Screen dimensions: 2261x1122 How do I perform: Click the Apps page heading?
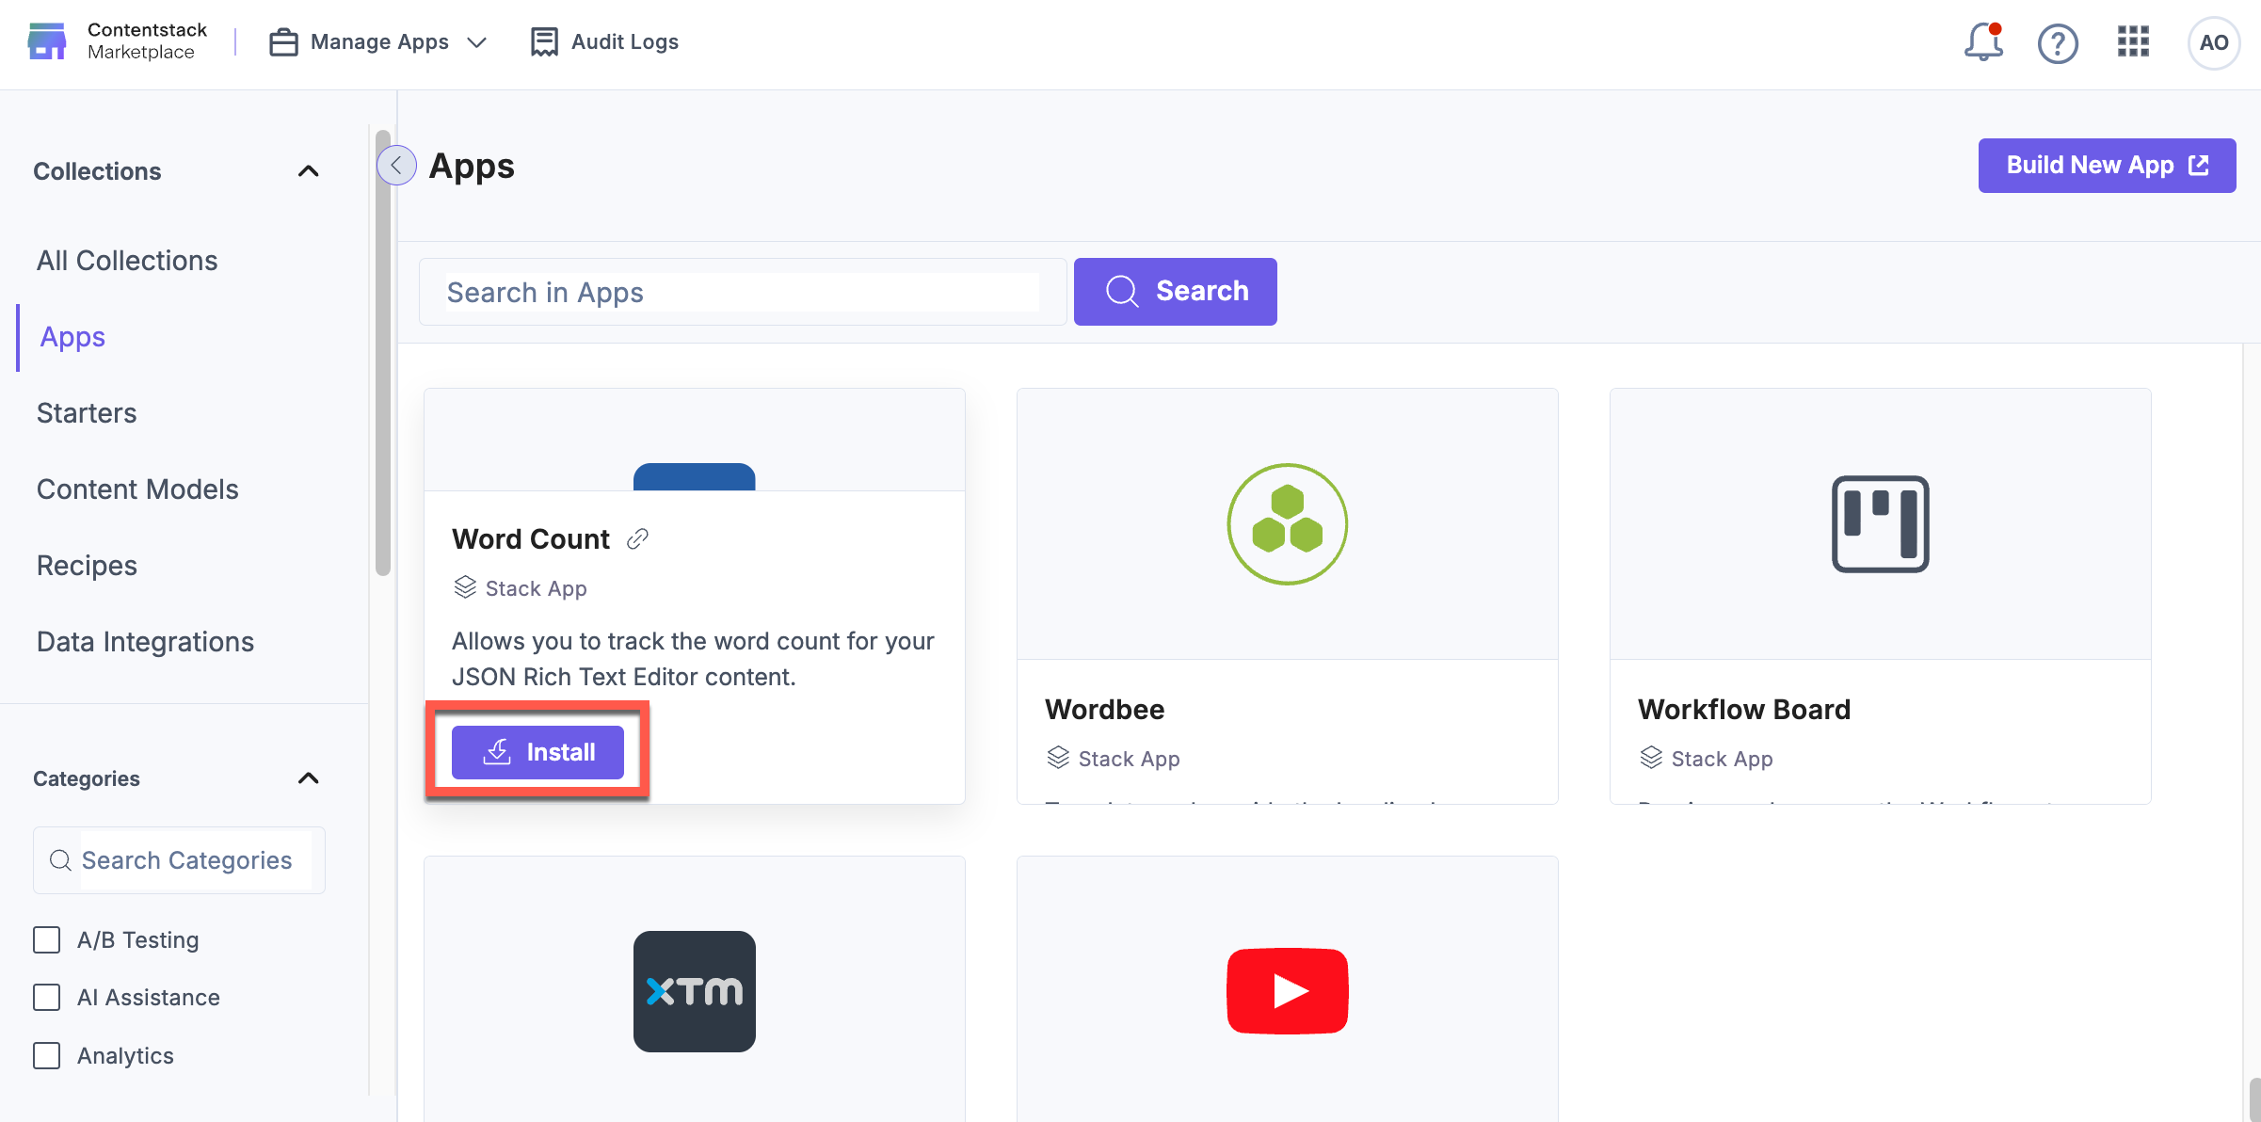pyautogui.click(x=472, y=167)
